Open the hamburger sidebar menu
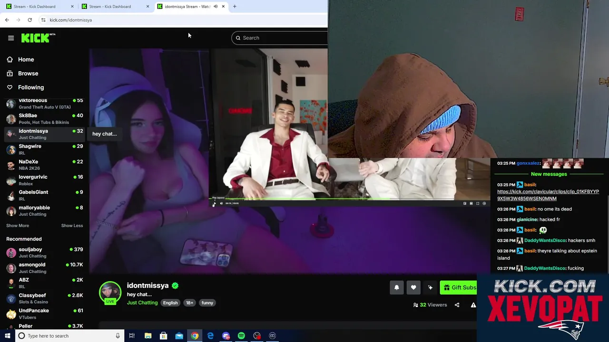The width and height of the screenshot is (609, 342). point(11,38)
